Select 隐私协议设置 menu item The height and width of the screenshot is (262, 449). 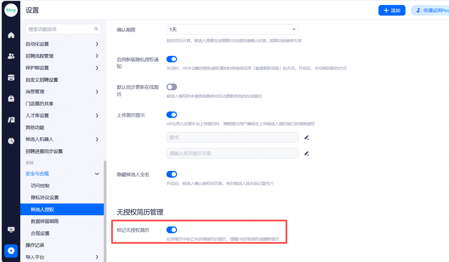coord(45,198)
